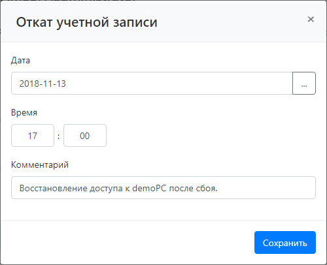Open the date picker via ellipsis button

[x=304, y=84]
